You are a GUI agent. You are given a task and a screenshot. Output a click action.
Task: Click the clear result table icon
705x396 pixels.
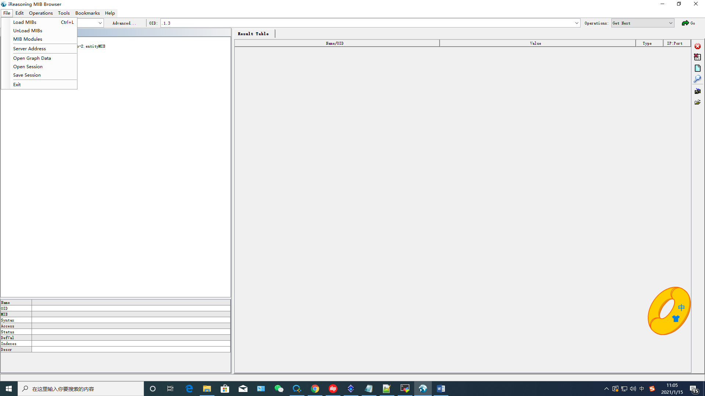[697, 57]
